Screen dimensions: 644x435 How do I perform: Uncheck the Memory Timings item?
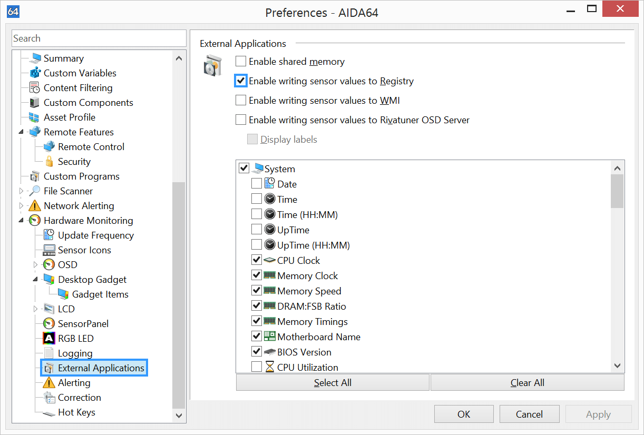[x=257, y=321]
